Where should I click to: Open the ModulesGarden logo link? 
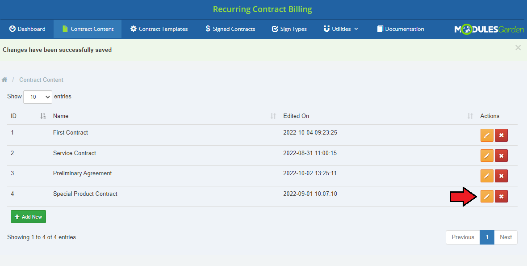(489, 29)
